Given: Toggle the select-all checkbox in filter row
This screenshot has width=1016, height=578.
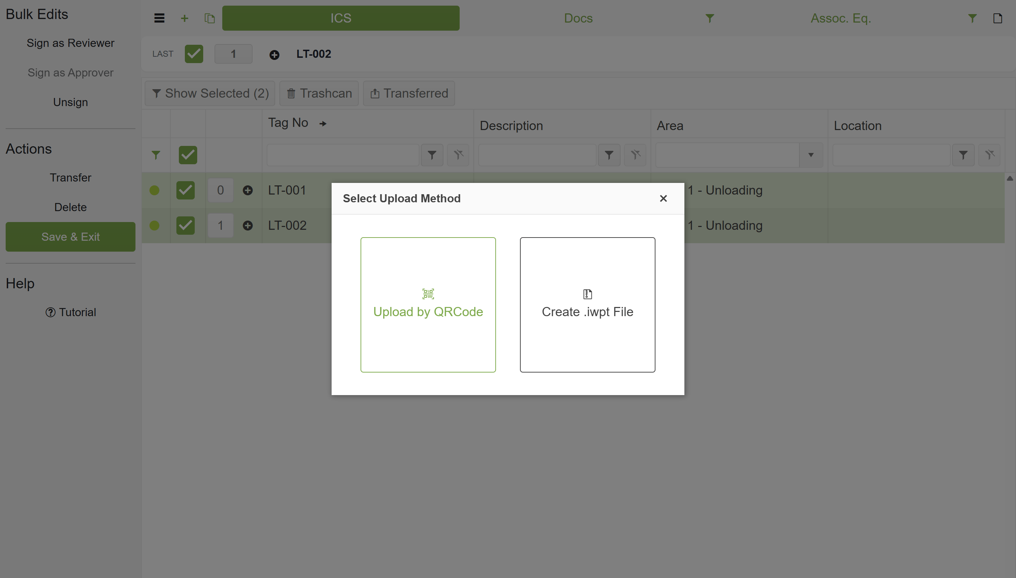Looking at the screenshot, I should coord(188,155).
